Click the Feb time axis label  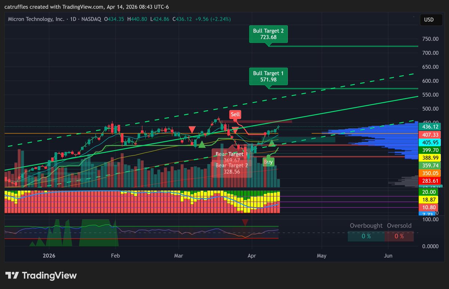coord(115,256)
